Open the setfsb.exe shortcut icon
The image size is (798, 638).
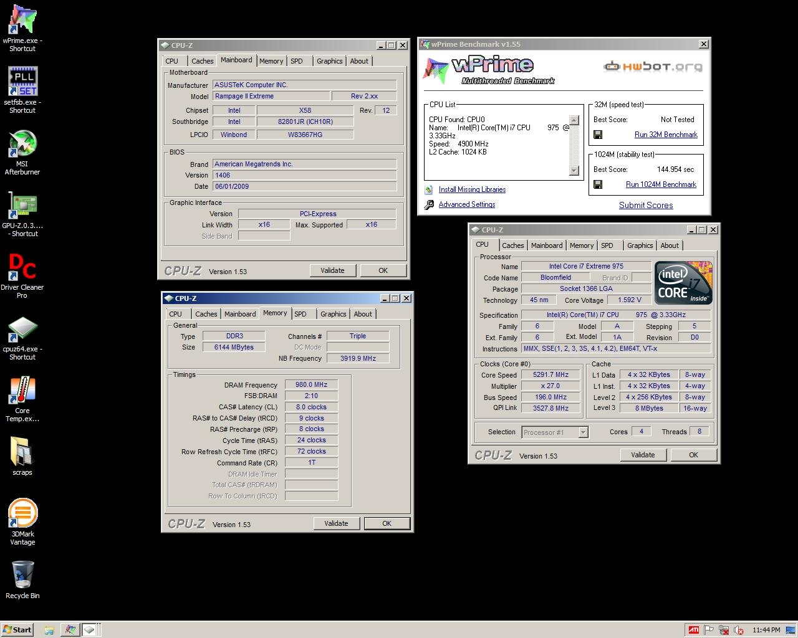(22, 90)
